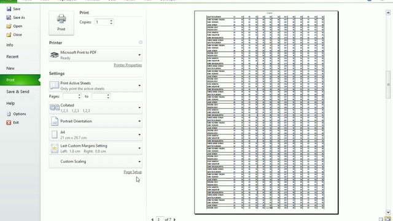The width and height of the screenshot is (393, 221).
Task: Decrease number of copies
Action: tap(111, 23)
